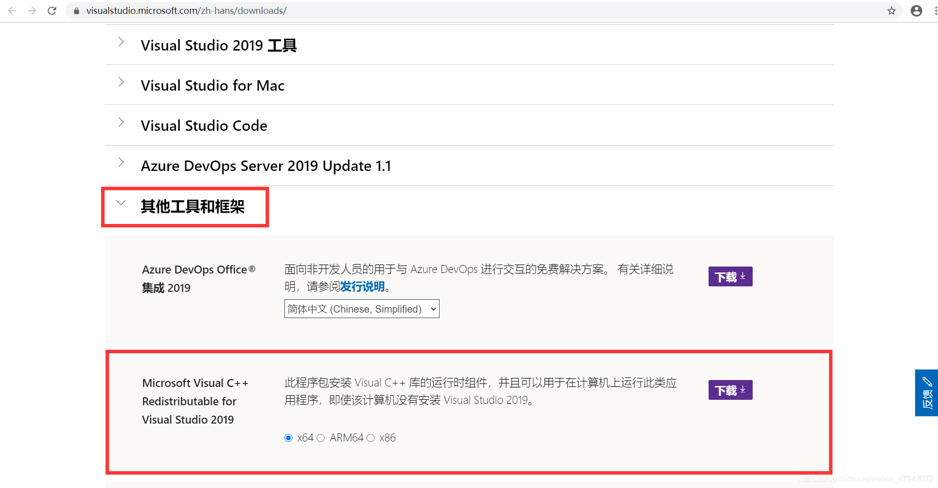The width and height of the screenshot is (938, 488).
Task: Expand Visual Studio Code section
Action: pos(469,125)
